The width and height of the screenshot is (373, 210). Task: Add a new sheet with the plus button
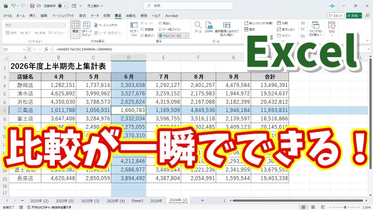point(202,201)
